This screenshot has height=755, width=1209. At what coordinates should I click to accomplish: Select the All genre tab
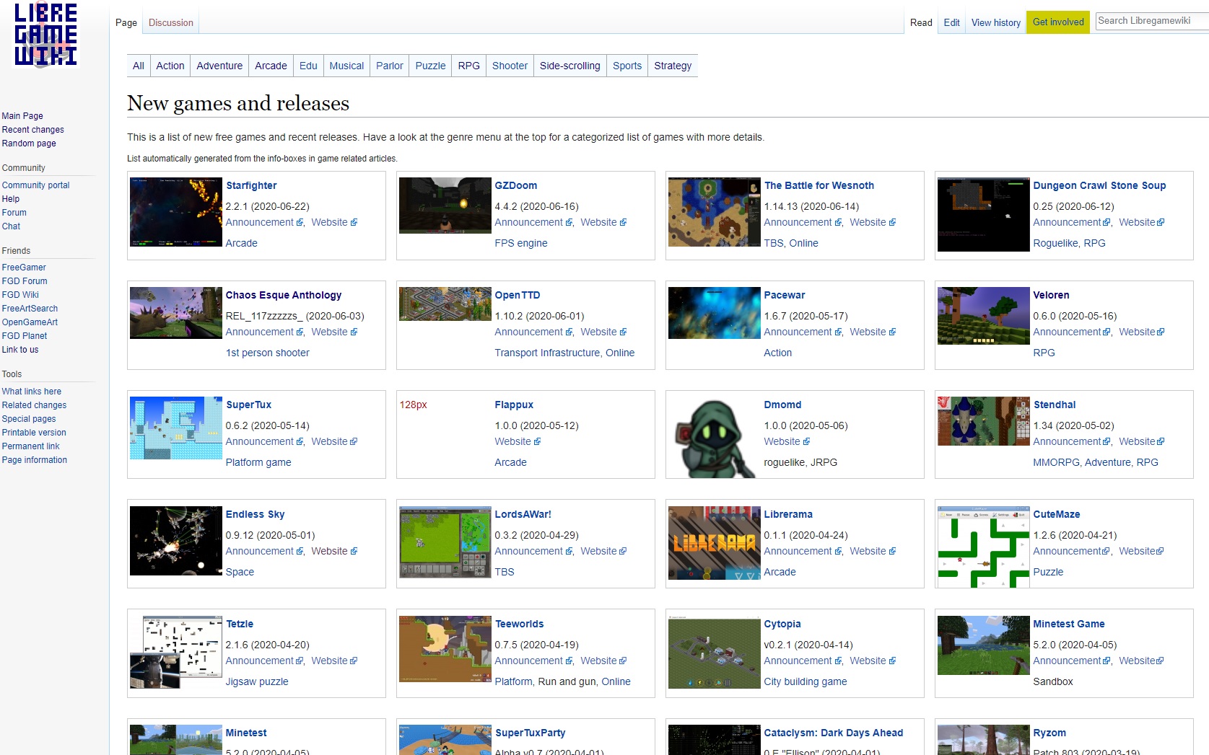pyautogui.click(x=139, y=66)
